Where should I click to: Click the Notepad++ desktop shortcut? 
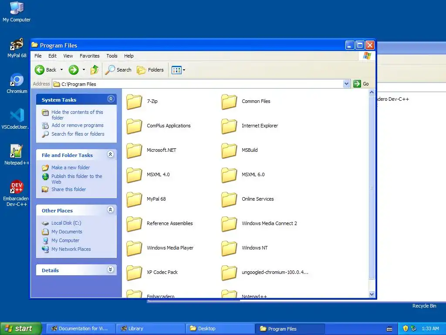pyautogui.click(x=17, y=155)
